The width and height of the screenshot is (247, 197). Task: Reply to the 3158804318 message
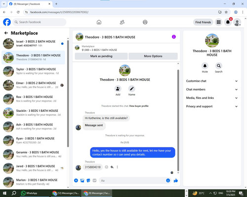tap(112, 167)
